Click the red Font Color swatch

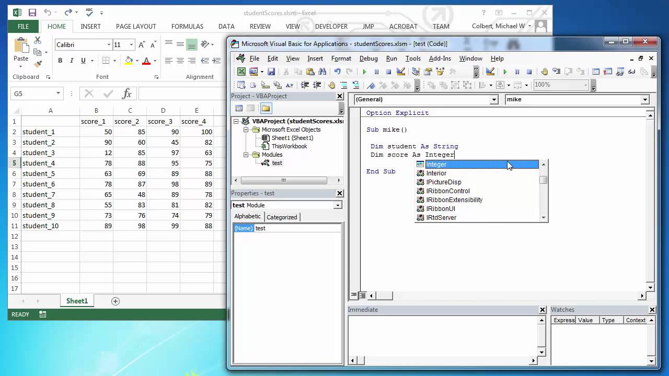(x=146, y=61)
